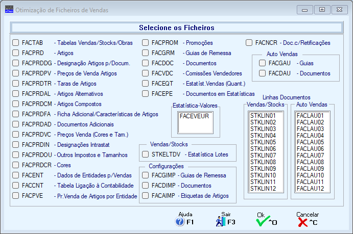Select FACDOC Documentos checkbox
The width and height of the screenshot is (353, 234).
coord(146,63)
